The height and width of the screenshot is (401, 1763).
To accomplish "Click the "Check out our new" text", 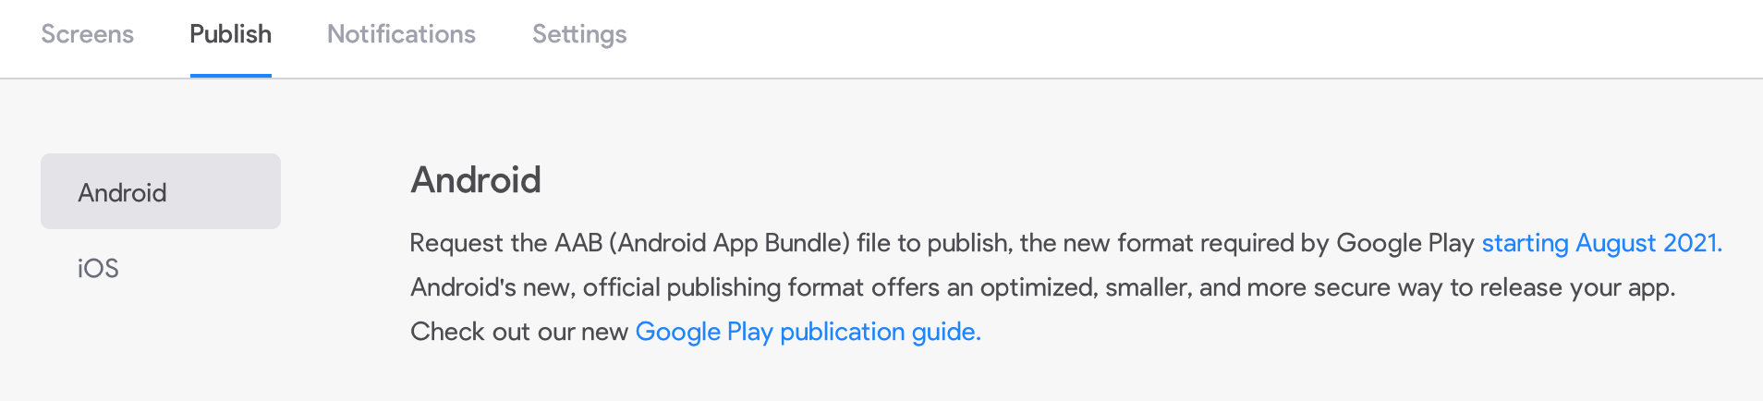I will 518,332.
